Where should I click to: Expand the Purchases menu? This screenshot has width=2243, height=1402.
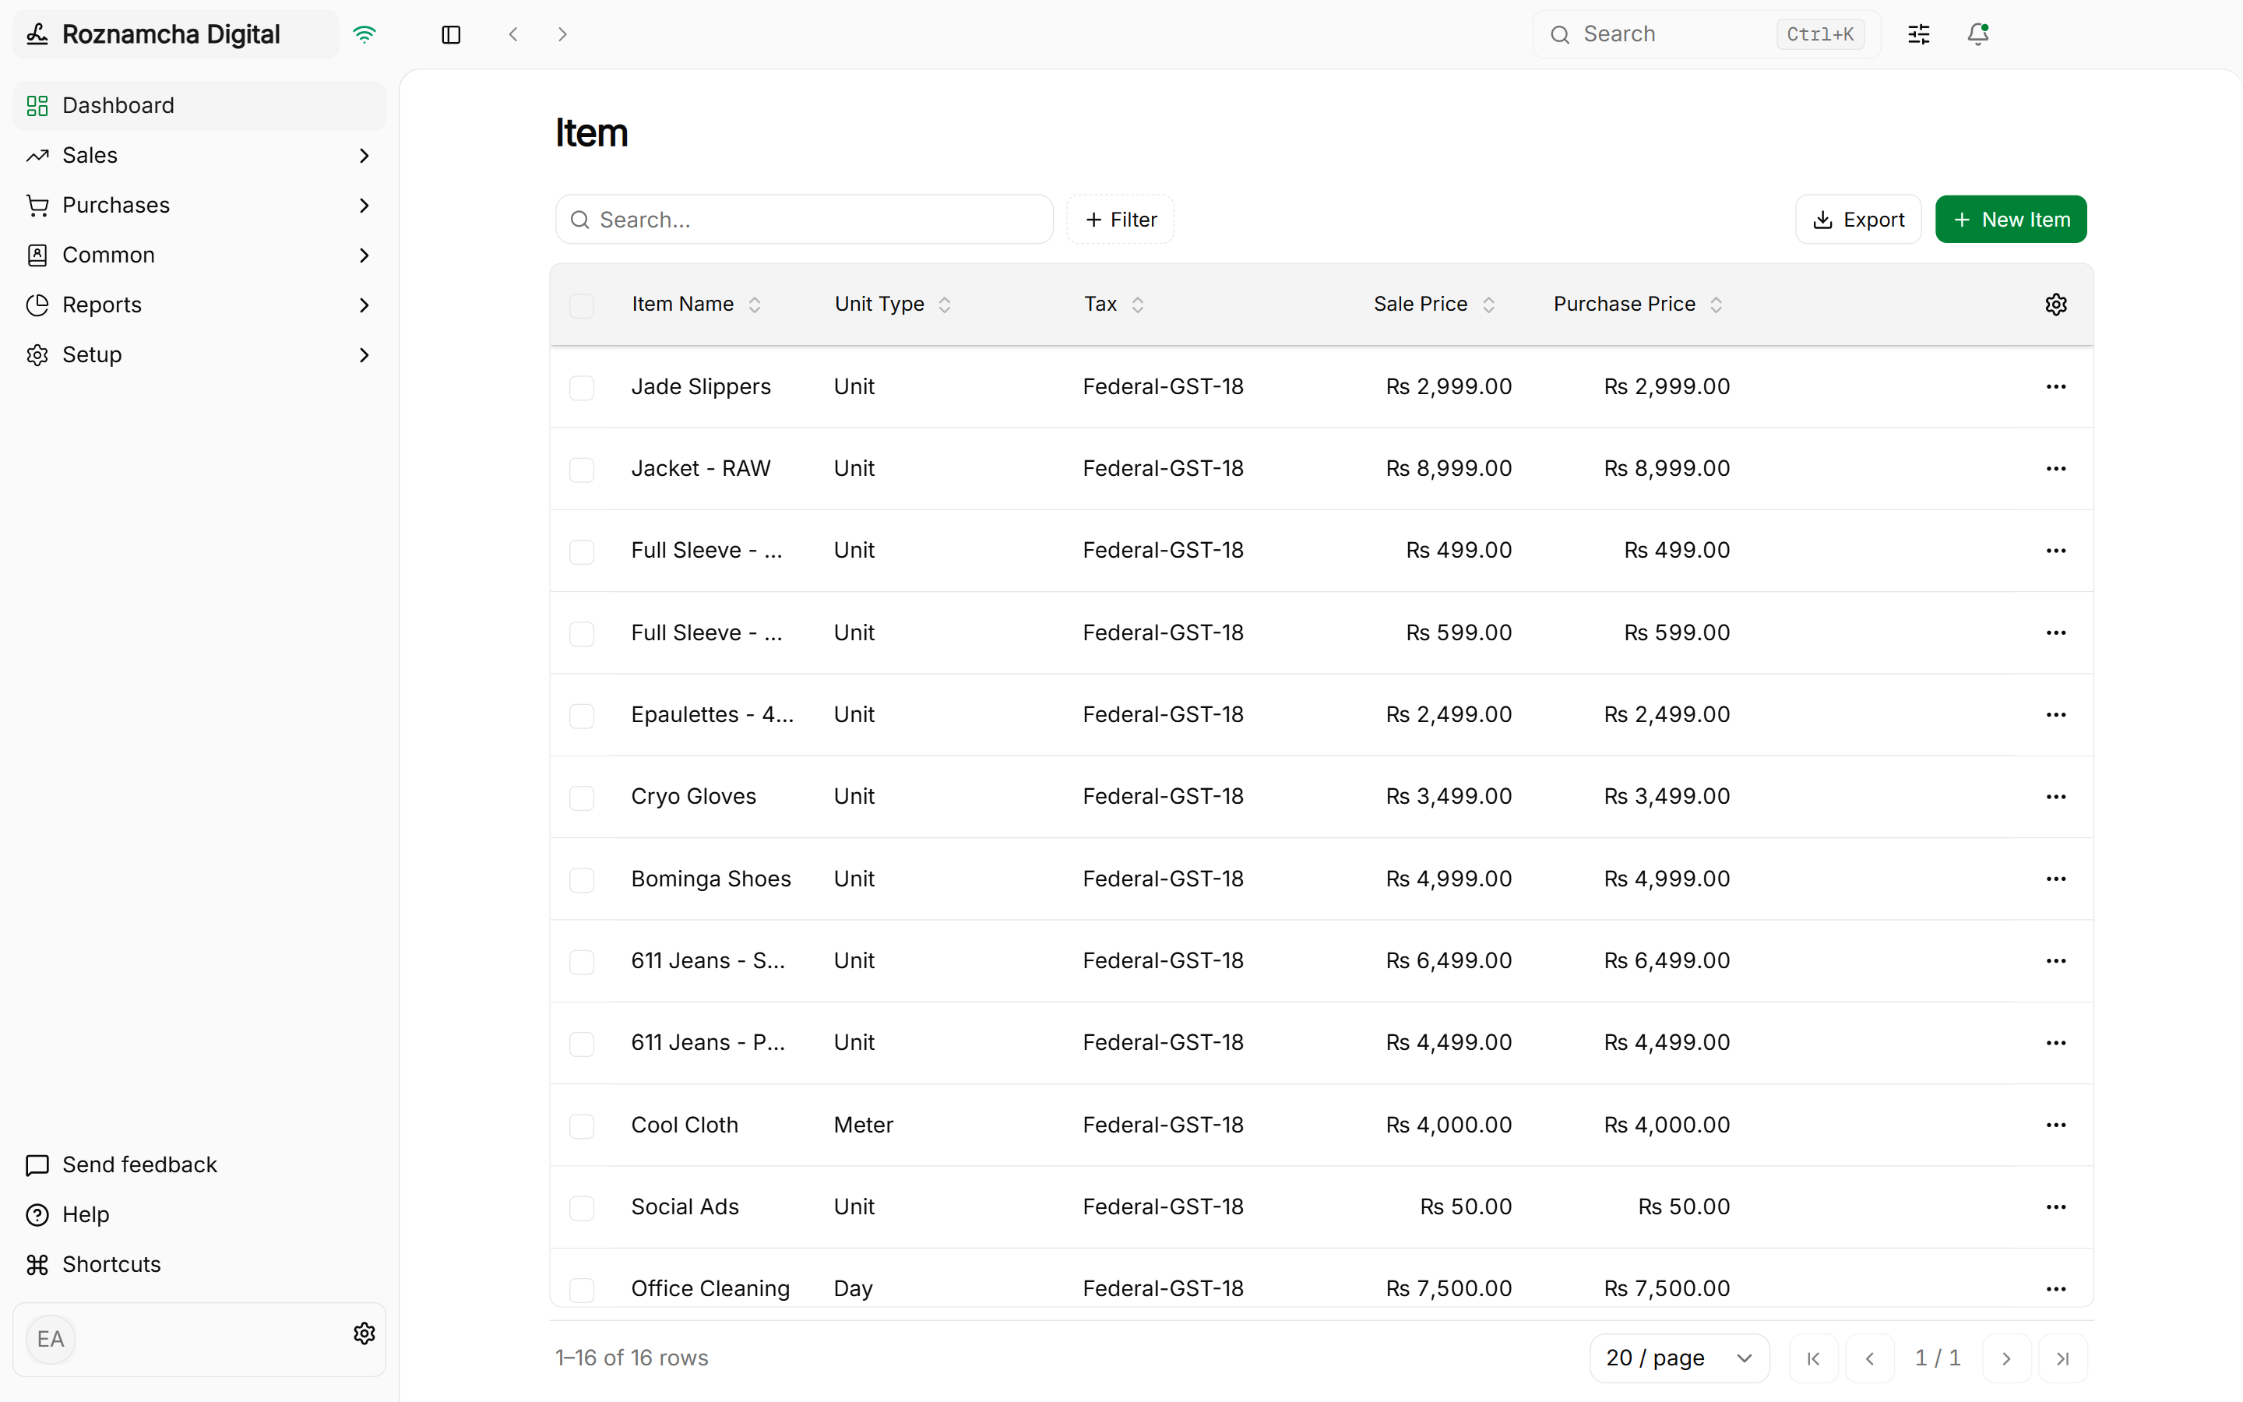pos(199,205)
